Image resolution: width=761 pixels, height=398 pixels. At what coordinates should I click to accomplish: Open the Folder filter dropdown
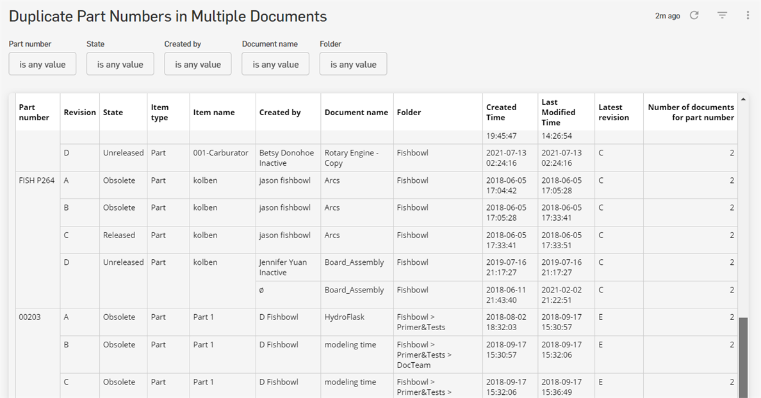(353, 64)
